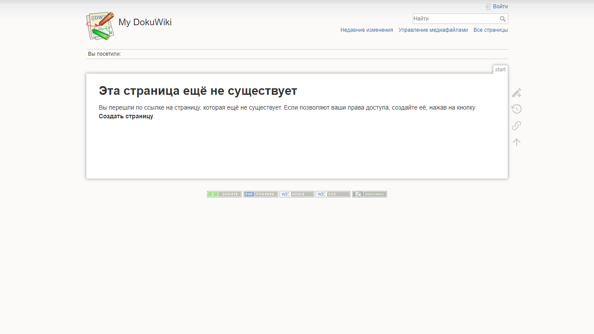This screenshot has height=334, width=594.
Task: Click bold text Создать страницу
Action: pyautogui.click(x=126, y=116)
